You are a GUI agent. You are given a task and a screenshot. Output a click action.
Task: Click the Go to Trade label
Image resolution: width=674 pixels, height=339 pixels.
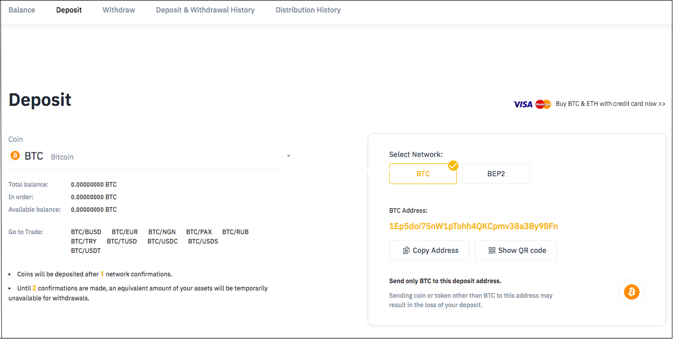point(26,232)
